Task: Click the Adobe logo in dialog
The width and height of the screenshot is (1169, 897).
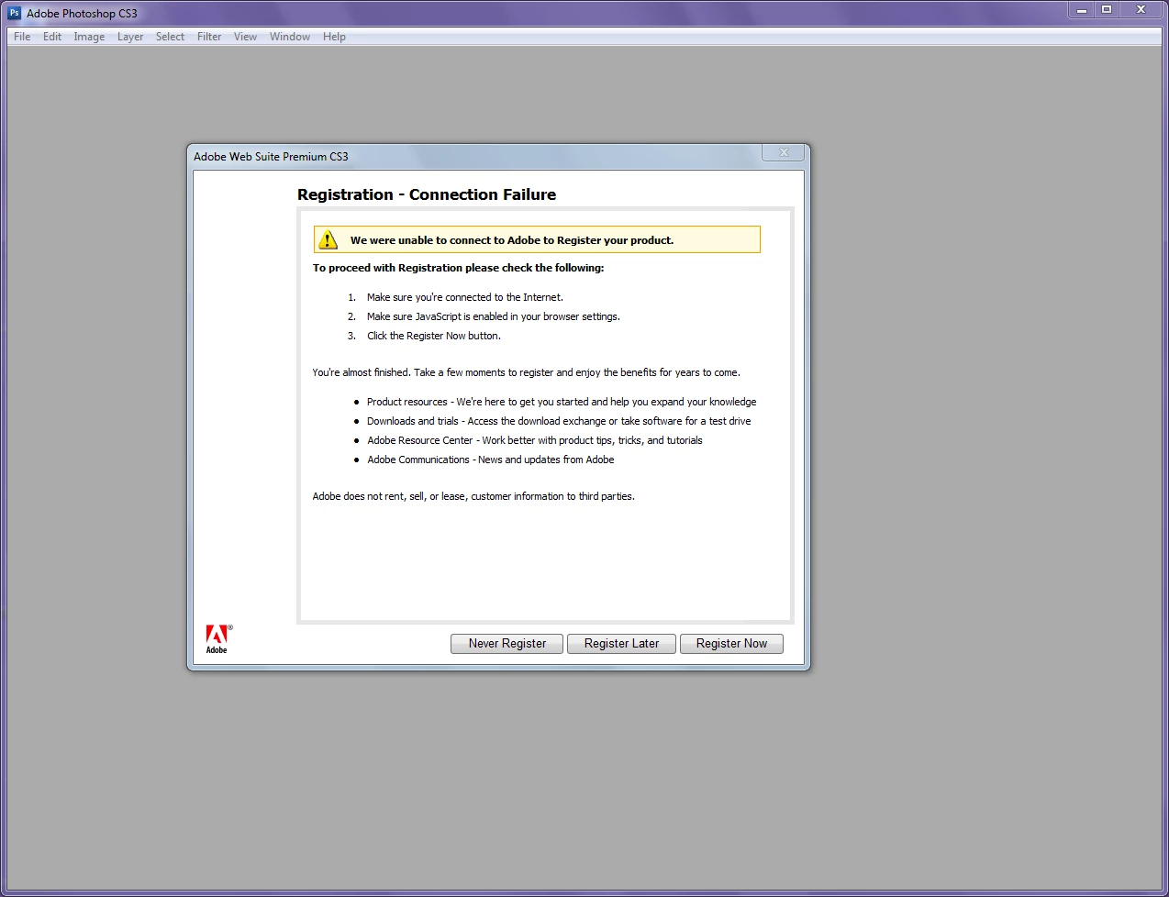Action: tap(217, 639)
